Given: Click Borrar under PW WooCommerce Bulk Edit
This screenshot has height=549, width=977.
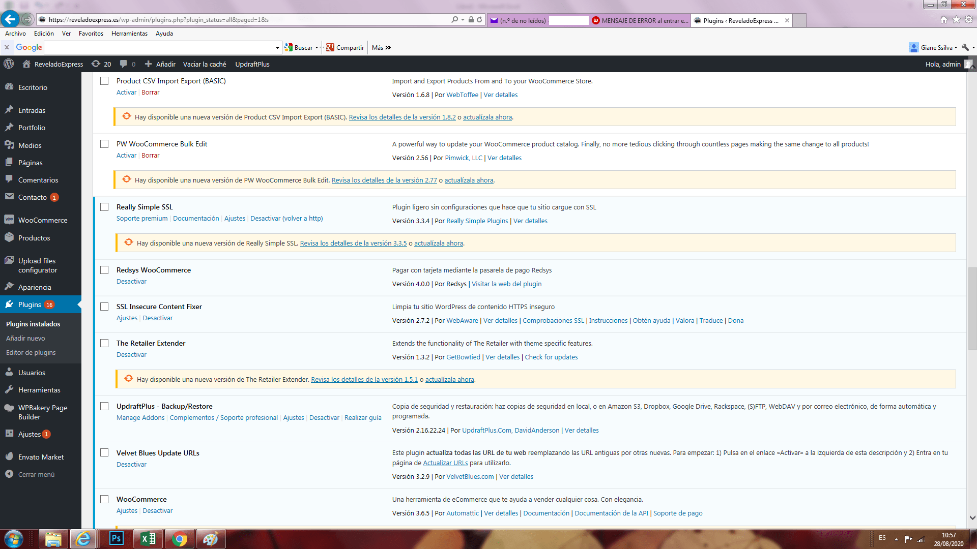Looking at the screenshot, I should tap(150, 156).
